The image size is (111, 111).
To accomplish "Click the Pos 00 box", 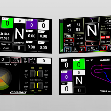I will coord(69,44).
